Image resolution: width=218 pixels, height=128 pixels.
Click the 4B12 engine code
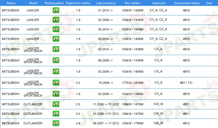click(x=186, y=123)
